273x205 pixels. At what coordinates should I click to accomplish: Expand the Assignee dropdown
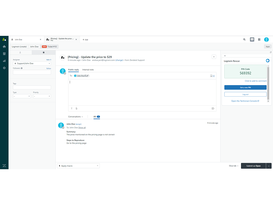32,64
